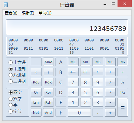Toggle sign with the ± button
This screenshot has height=123, width=134.
tap(110, 72)
